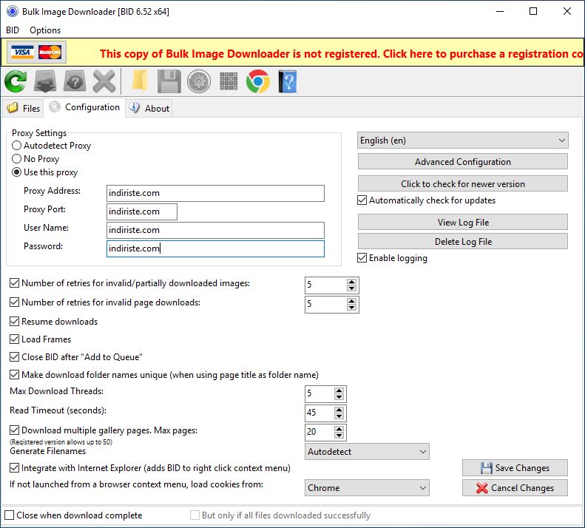Increase Max pages spinner value
The width and height of the screenshot is (585, 528).
[x=339, y=430]
